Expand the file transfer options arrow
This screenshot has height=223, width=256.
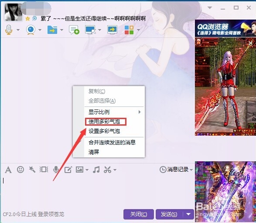(x=61, y=30)
